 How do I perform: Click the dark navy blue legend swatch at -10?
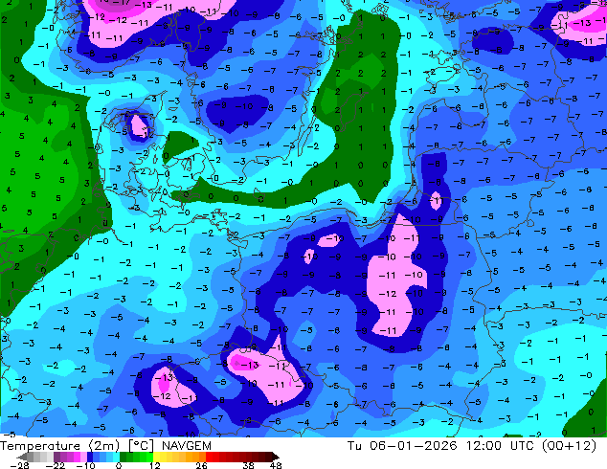(90, 457)
